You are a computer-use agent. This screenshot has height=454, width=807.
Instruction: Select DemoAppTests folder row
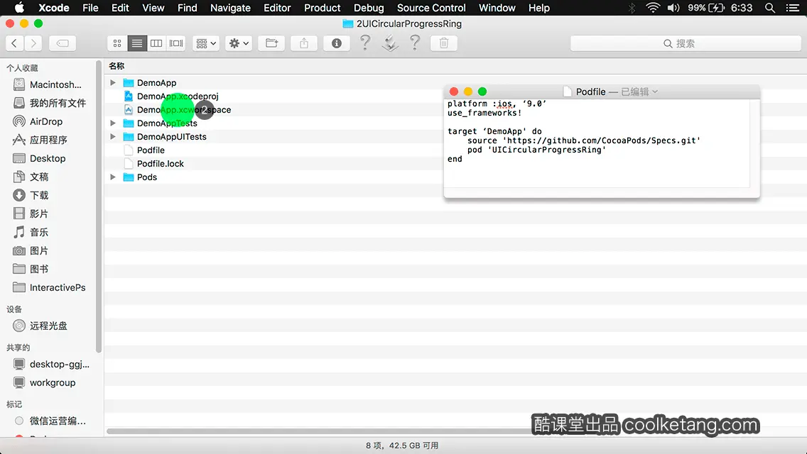click(x=167, y=123)
